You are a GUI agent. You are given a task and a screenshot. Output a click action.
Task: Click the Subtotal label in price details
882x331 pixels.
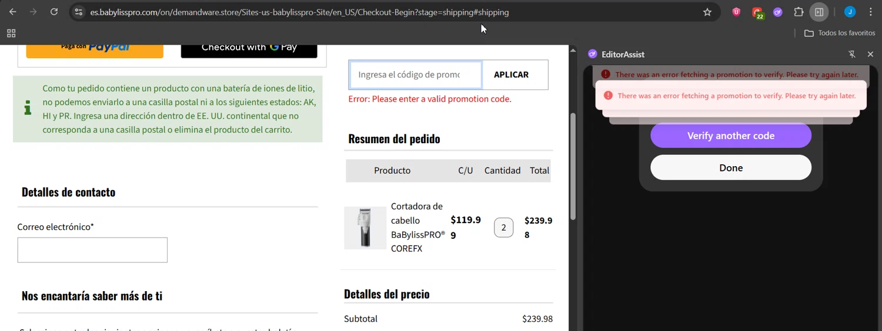[360, 319]
